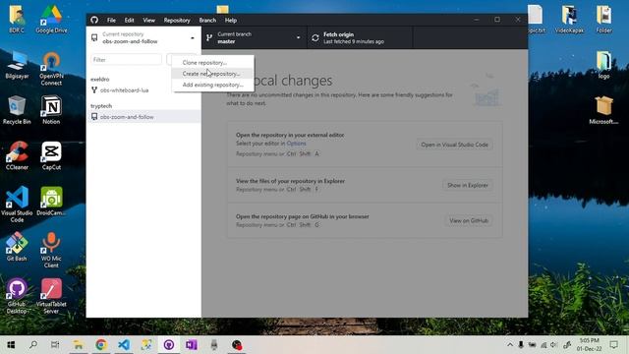Open the DroidCam desktop shortcut
The width and height of the screenshot is (629, 354).
pyautogui.click(x=51, y=202)
